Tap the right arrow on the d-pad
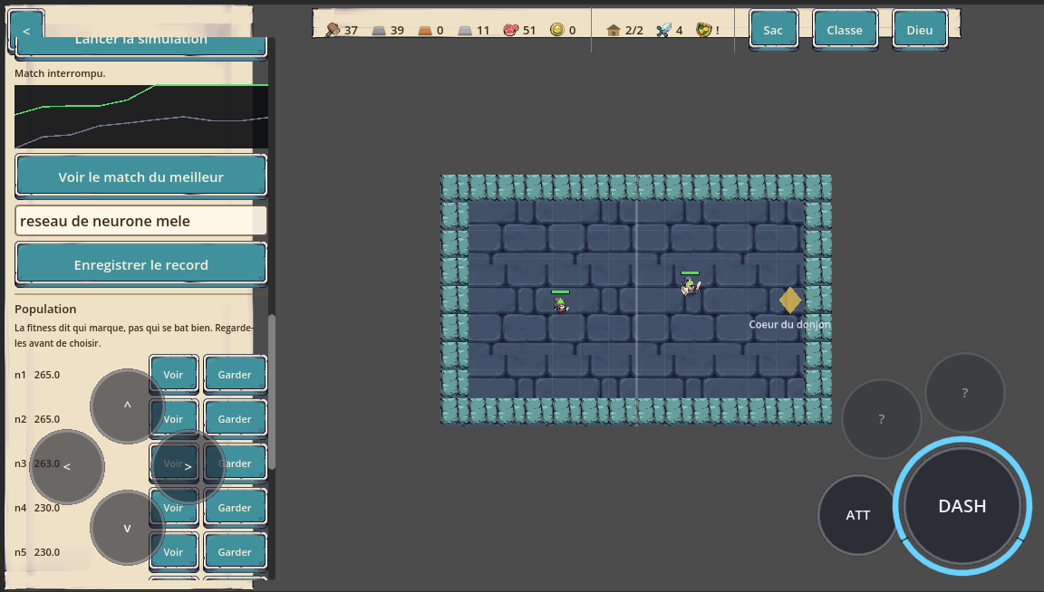Image resolution: width=1044 pixels, height=592 pixels. [188, 467]
